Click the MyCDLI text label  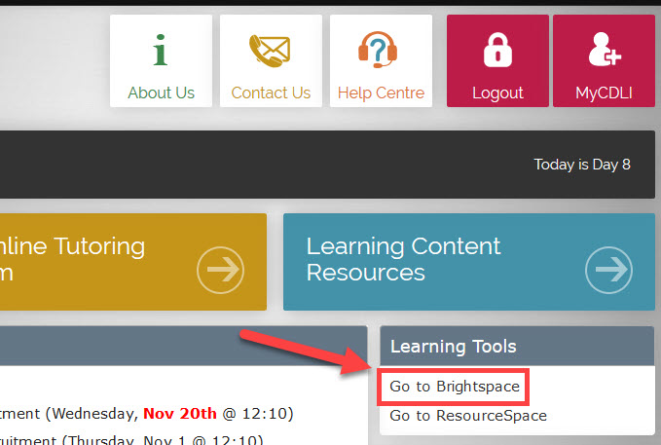pyautogui.click(x=605, y=93)
